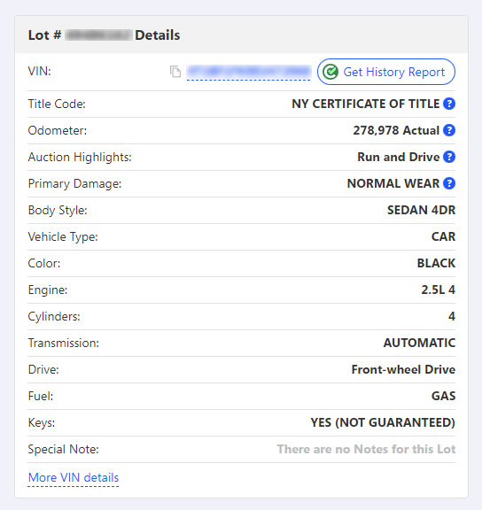Select the NORMAL WEAR damage value
Screen dimensions: 482x510
point(393,183)
